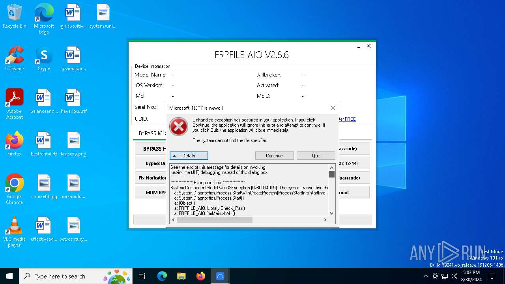This screenshot has height=284, width=505.
Task: Click the Bypass Br... button in FRPFILE
Action: click(151, 163)
